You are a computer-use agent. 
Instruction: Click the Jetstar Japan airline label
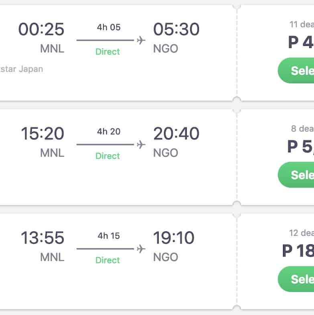[x=21, y=69]
